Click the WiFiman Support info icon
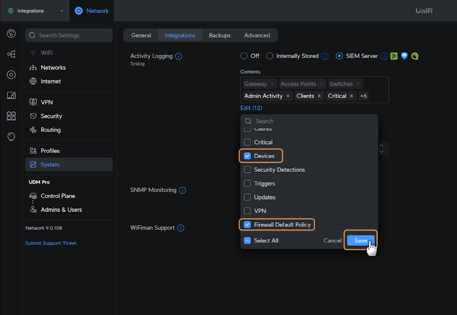The height and width of the screenshot is (315, 457). coord(180,228)
